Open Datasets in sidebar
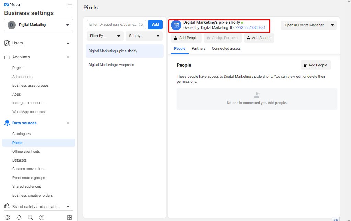 20,160
